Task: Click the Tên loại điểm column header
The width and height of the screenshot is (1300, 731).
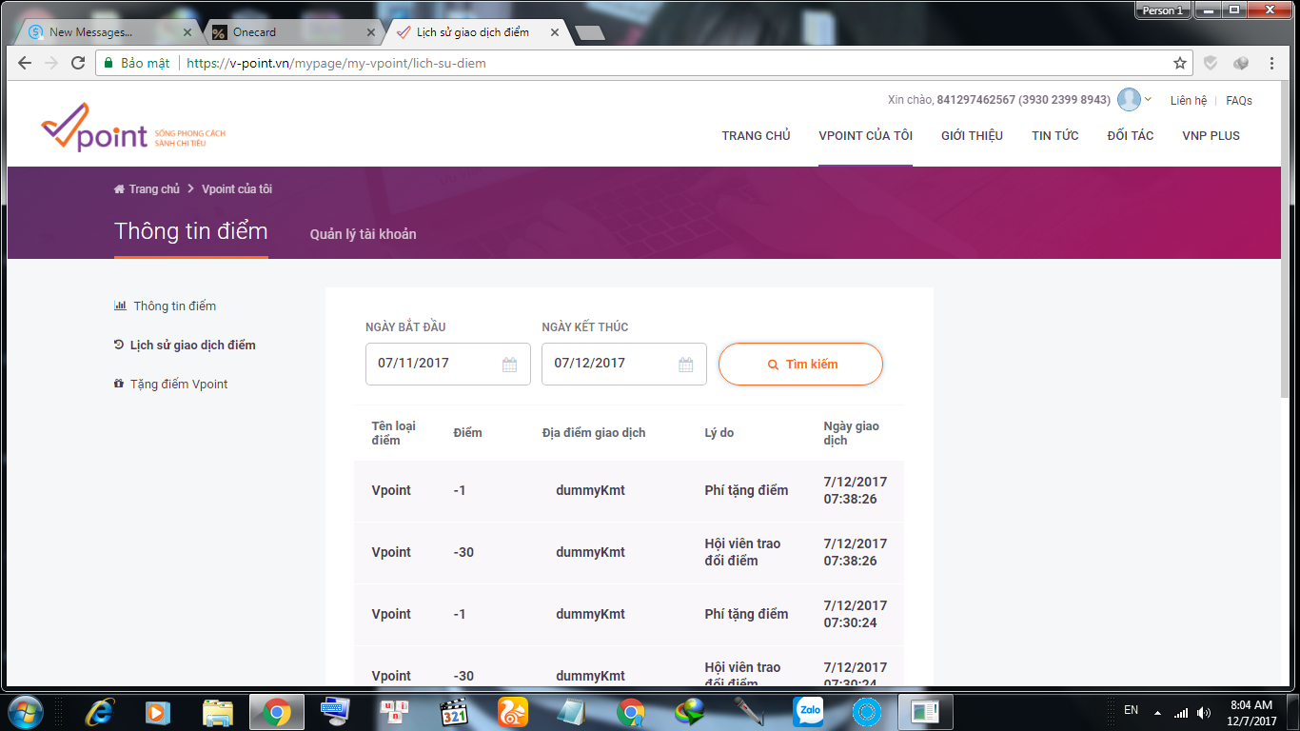Action: [x=394, y=433]
